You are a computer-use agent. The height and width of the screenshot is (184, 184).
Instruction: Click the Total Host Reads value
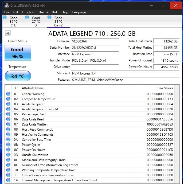(166, 41)
